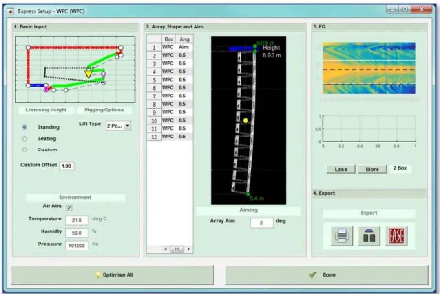Close the Express Setup window
440x294 pixels.
(x=422, y=9)
